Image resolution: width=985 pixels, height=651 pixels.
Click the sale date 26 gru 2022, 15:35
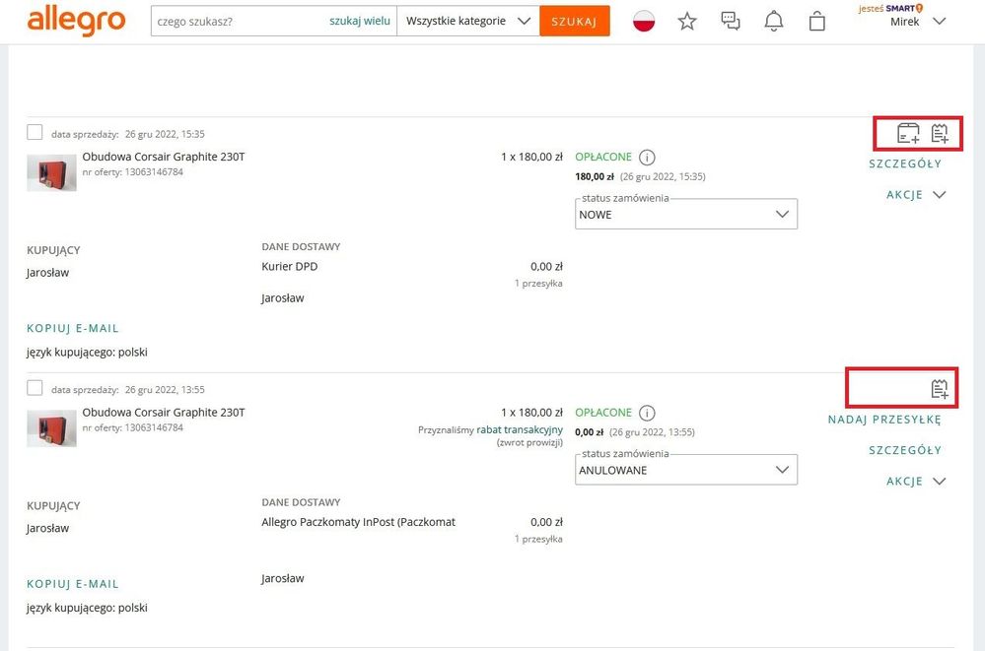165,134
